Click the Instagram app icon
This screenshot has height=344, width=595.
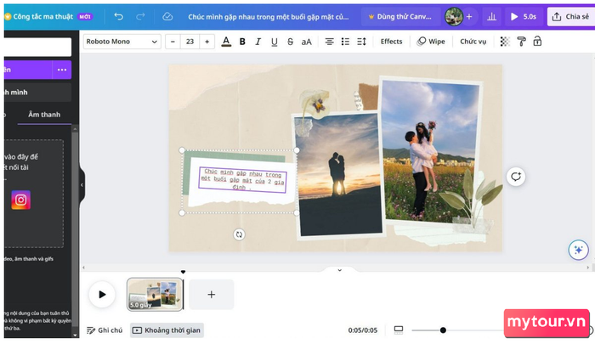(x=21, y=200)
